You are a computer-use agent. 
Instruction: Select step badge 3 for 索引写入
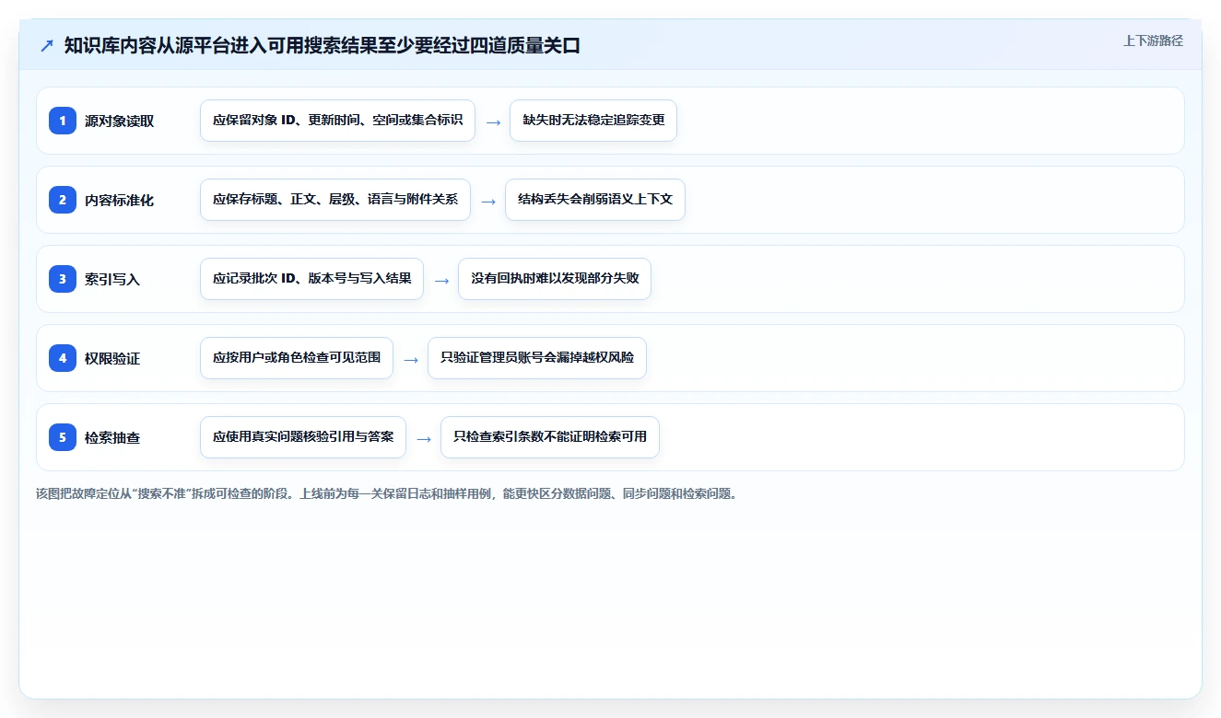tap(63, 279)
